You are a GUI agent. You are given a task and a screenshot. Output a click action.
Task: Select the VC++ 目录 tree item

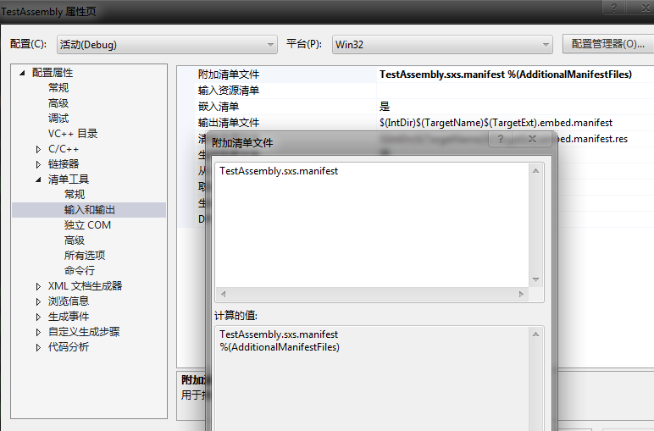(x=72, y=134)
